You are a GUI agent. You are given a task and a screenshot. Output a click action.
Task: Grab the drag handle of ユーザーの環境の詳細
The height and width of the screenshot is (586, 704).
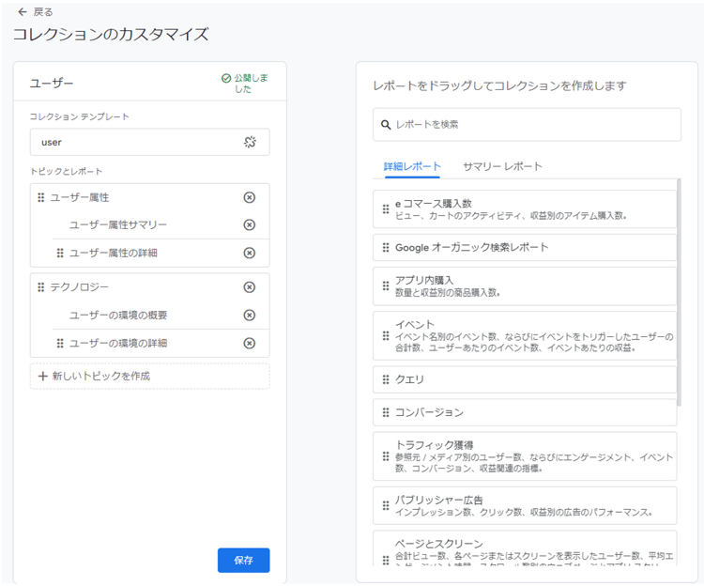(x=60, y=344)
